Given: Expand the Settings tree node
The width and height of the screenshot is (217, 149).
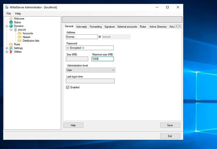Looking at the screenshot, I should (7, 48).
